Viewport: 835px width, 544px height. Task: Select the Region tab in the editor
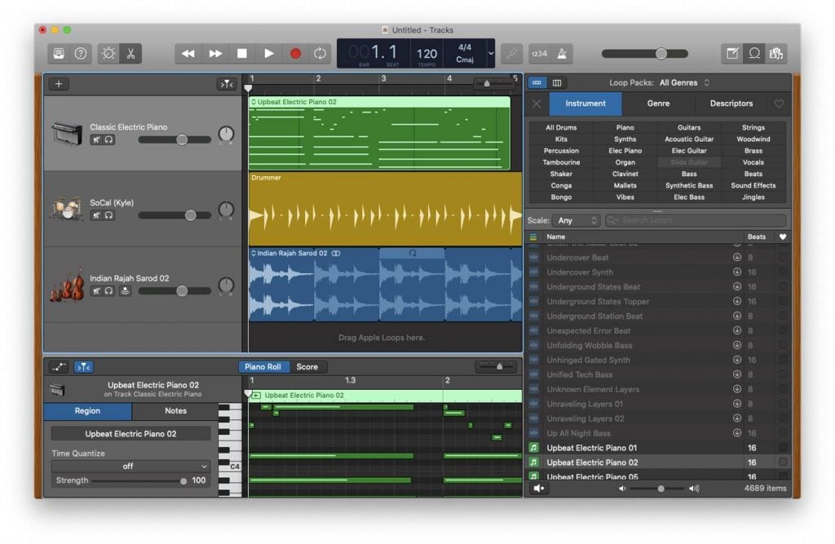coord(87,411)
